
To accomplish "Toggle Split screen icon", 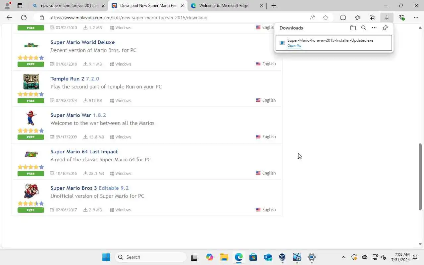I will tap(343, 18).
